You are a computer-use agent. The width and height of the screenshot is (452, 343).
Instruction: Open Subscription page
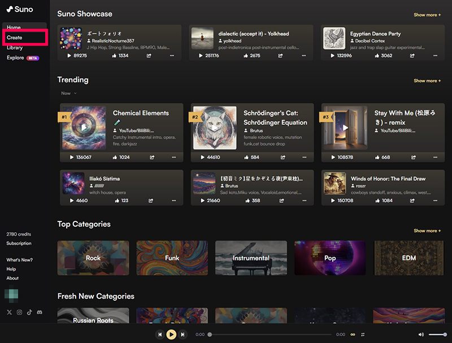(x=19, y=244)
